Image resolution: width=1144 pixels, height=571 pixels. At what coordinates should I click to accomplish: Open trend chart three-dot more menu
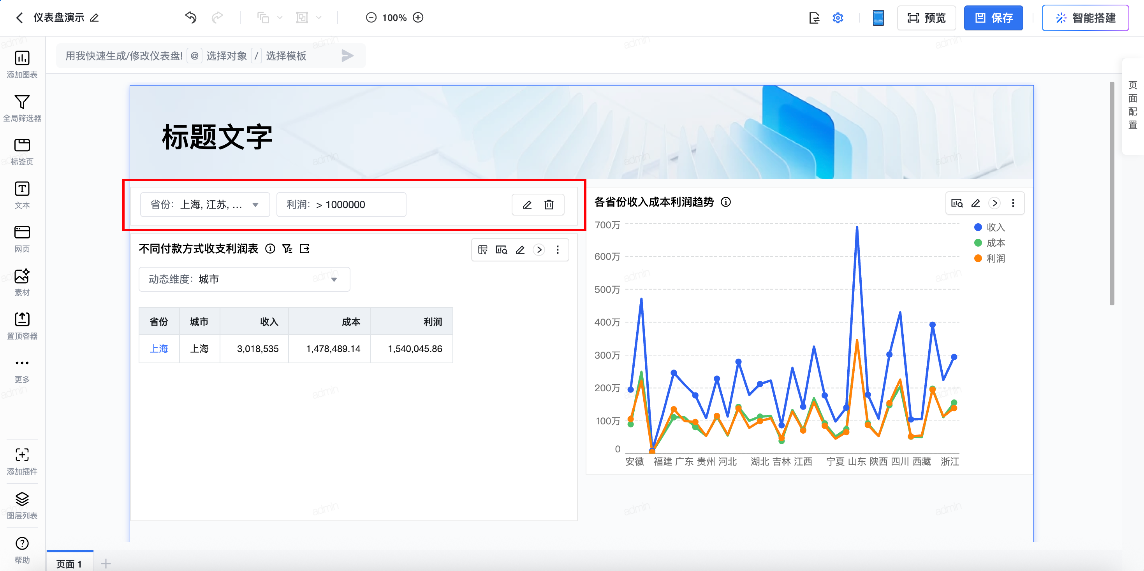click(x=1013, y=203)
